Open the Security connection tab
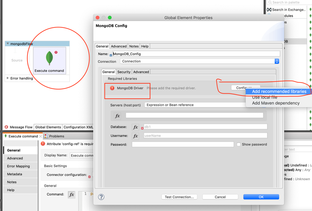Screen dimensions: 312x211 coord(124,72)
